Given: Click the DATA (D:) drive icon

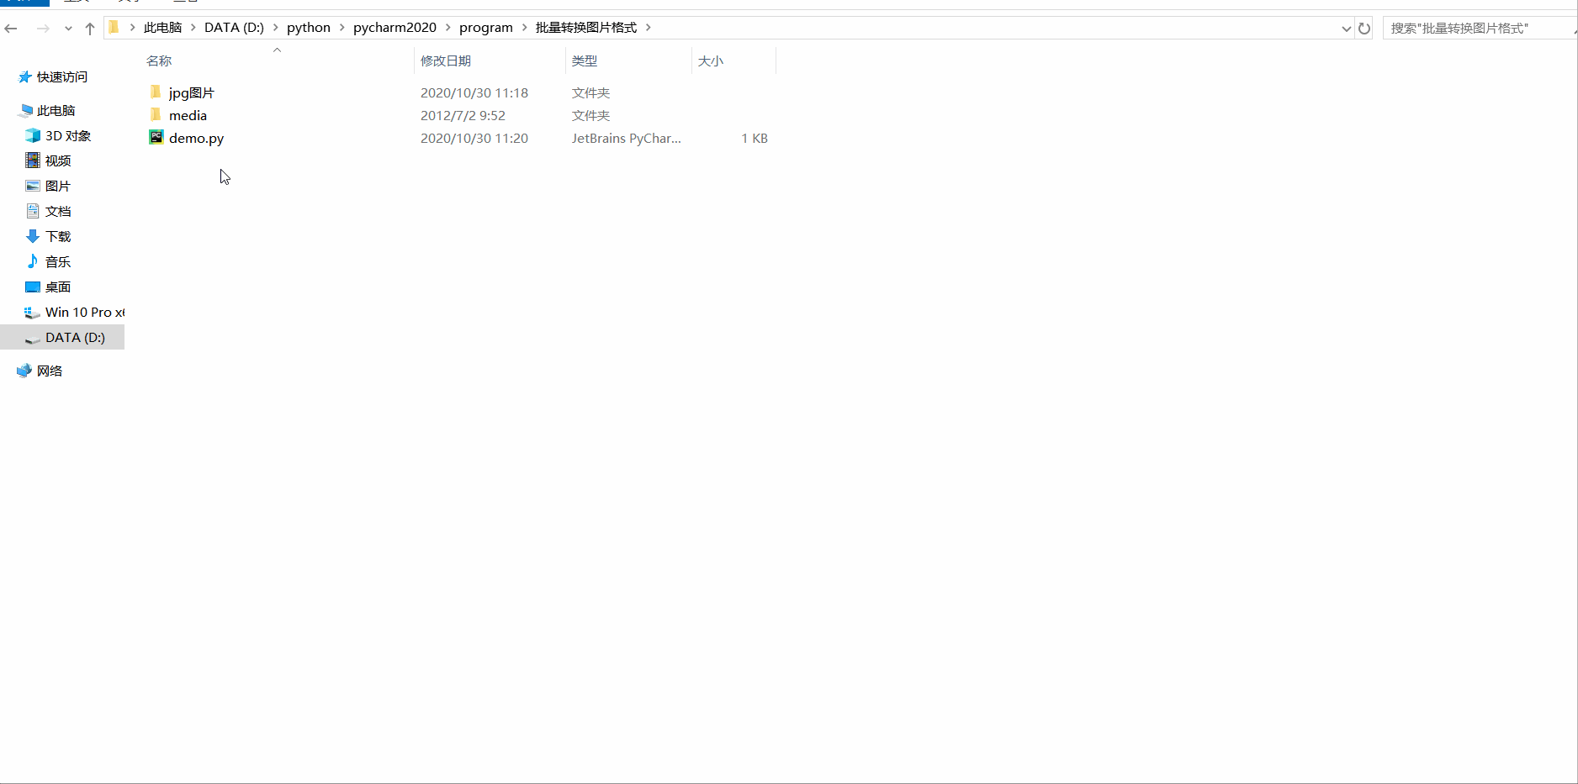Looking at the screenshot, I should pos(33,338).
